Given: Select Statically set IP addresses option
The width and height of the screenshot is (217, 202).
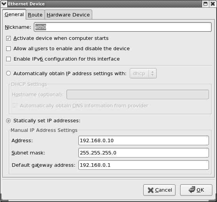Looking at the screenshot, I should pos(8,121).
